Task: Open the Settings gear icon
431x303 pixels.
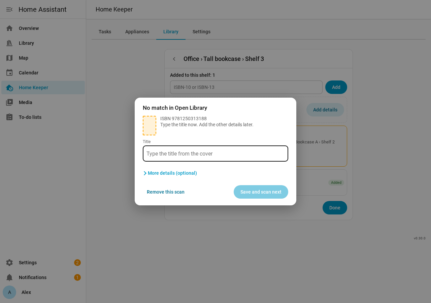Action: 9,263
